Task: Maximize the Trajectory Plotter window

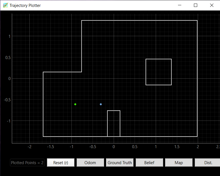Action: pos(196,5)
